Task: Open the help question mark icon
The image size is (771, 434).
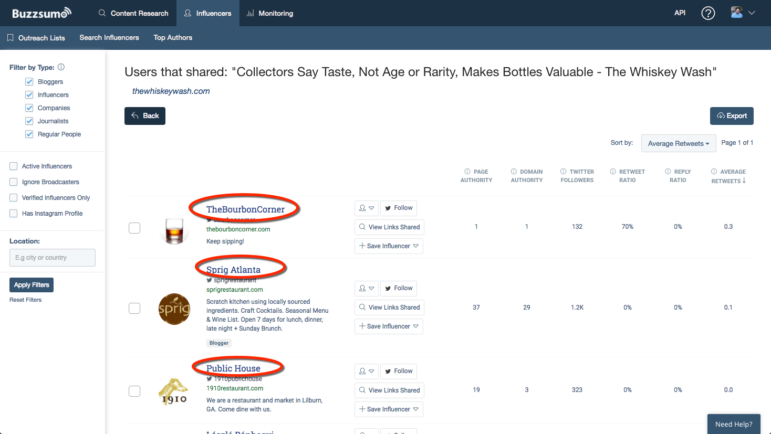Action: [x=708, y=13]
